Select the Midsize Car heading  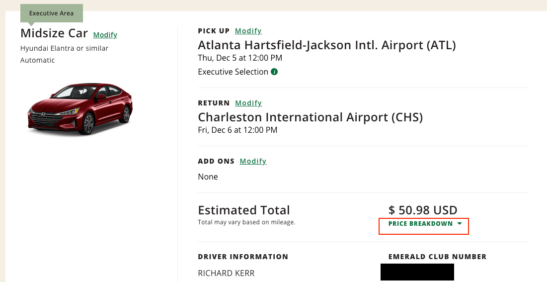(x=54, y=33)
